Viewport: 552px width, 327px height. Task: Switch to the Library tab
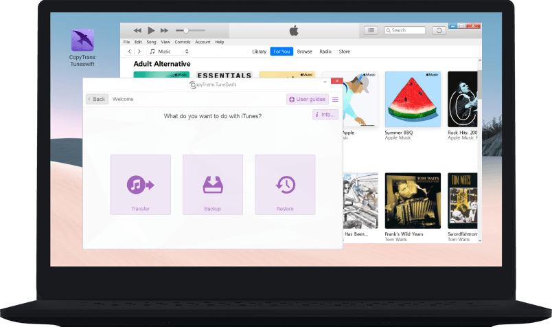click(259, 52)
